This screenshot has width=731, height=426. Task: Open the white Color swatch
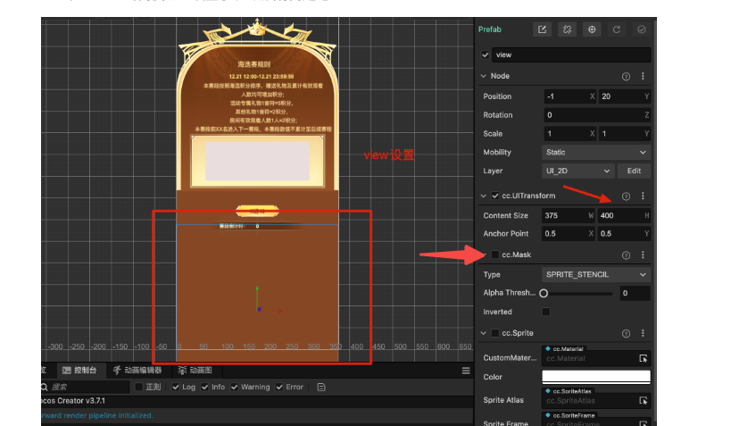[596, 377]
